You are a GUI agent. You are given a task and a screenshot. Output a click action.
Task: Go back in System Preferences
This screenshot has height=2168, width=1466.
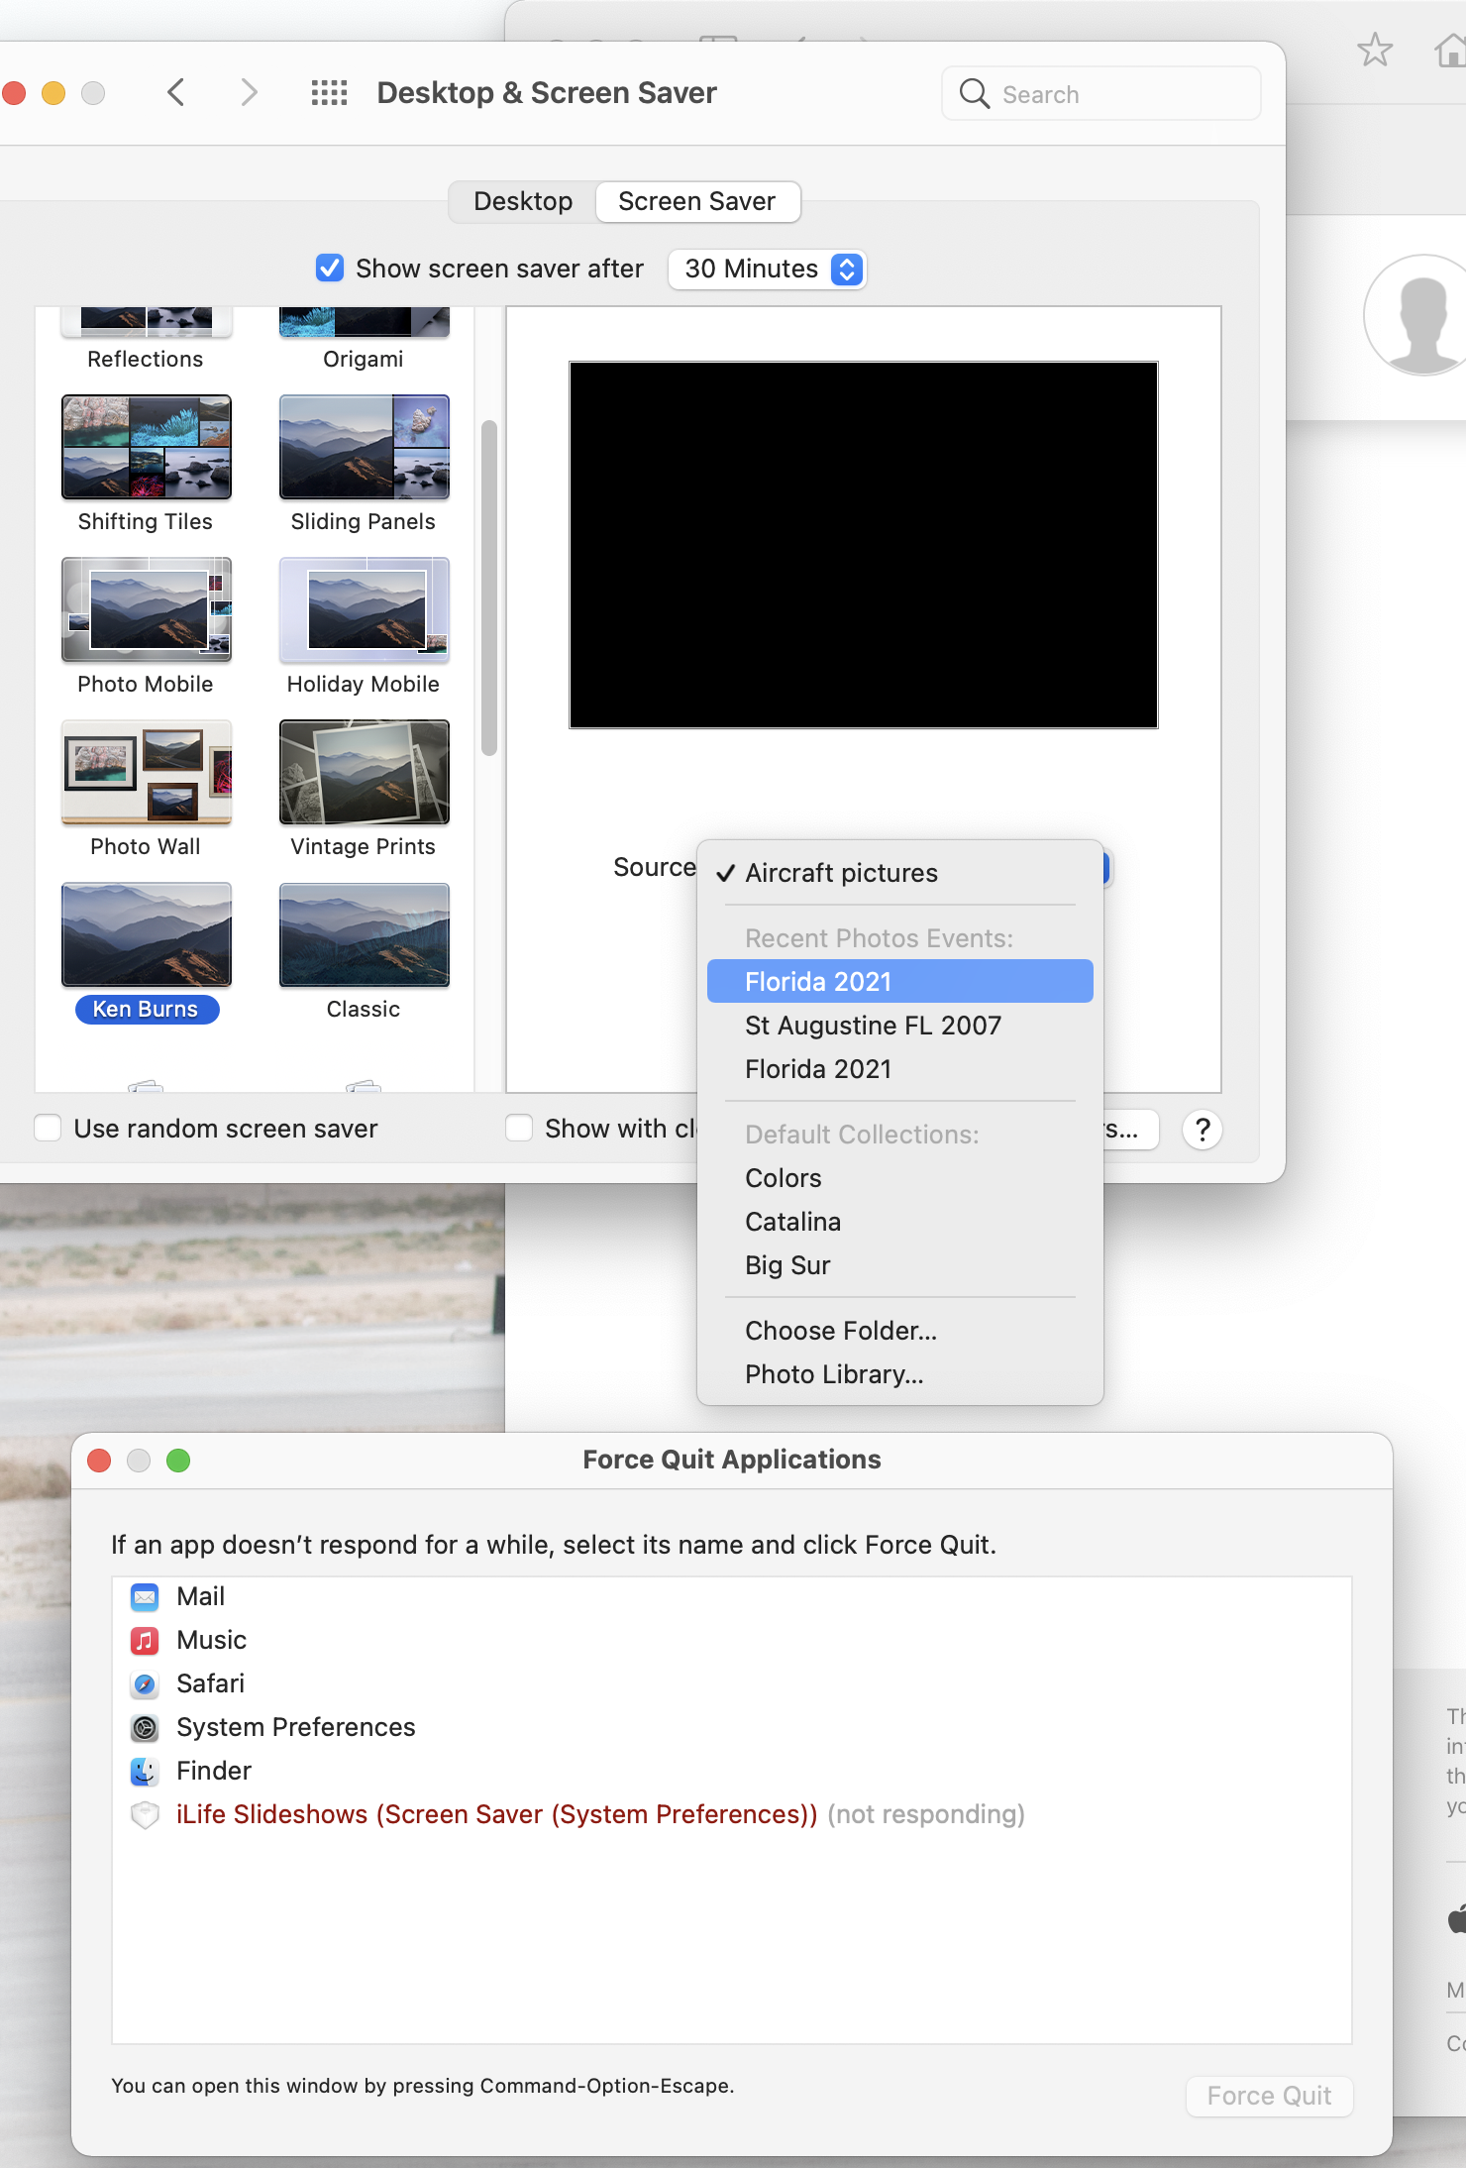[176, 93]
